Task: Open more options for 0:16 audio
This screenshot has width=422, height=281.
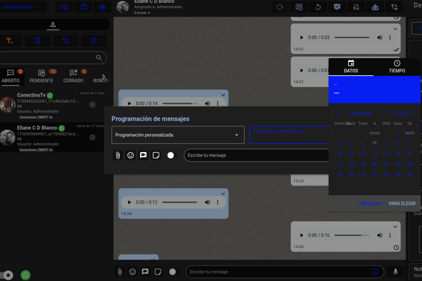Action: pos(390,235)
